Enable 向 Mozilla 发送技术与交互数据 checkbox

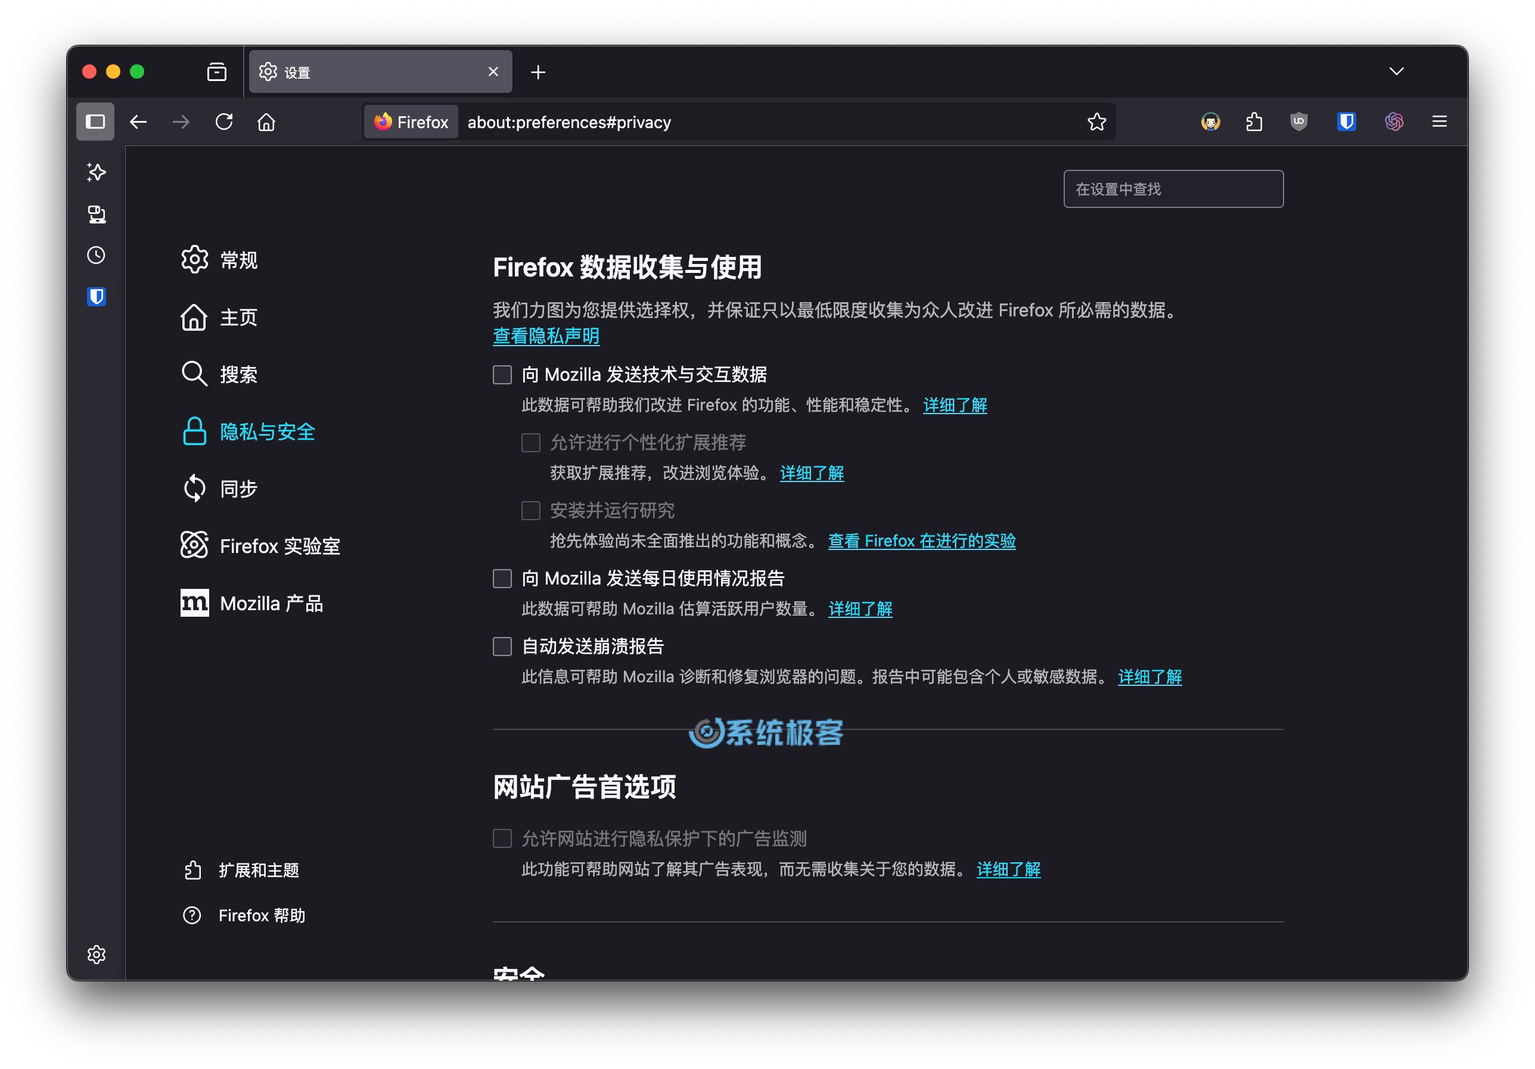[502, 374]
